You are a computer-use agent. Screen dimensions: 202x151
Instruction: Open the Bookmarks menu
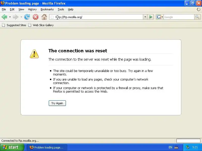47,9
